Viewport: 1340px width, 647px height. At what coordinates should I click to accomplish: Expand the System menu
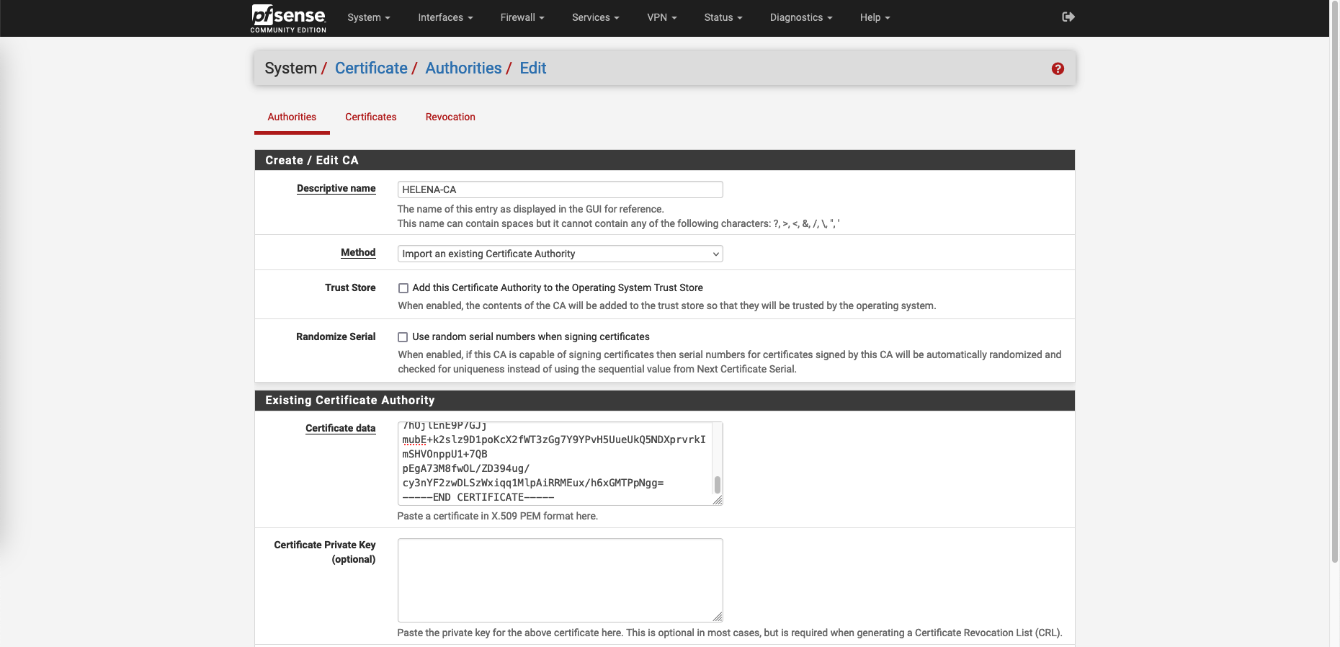coord(368,17)
